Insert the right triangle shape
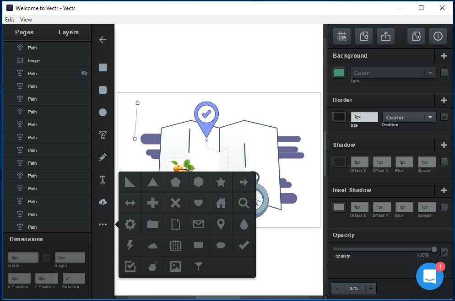The width and height of the screenshot is (455, 301). pos(130,182)
